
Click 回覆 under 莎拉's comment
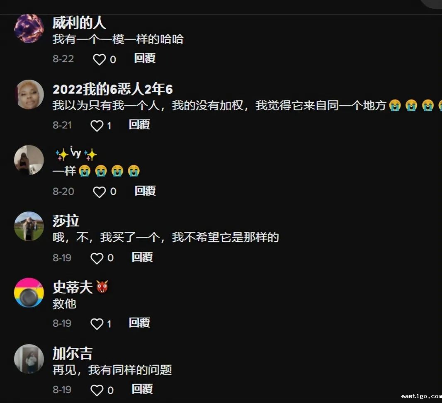[142, 257]
